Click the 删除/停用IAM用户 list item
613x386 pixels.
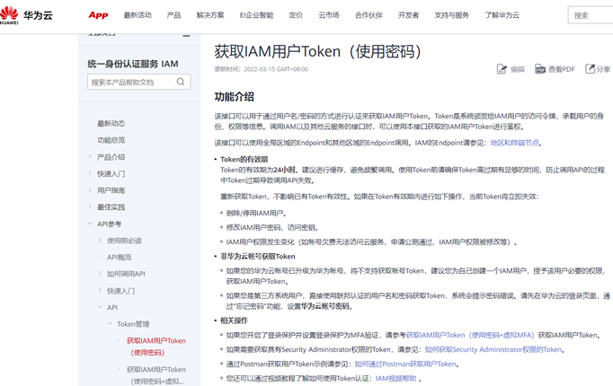tap(256, 213)
